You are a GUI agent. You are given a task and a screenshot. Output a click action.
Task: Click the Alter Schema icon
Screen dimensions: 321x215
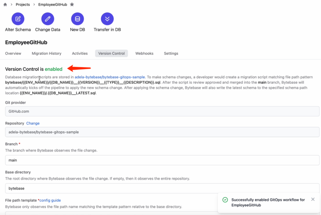(18, 19)
